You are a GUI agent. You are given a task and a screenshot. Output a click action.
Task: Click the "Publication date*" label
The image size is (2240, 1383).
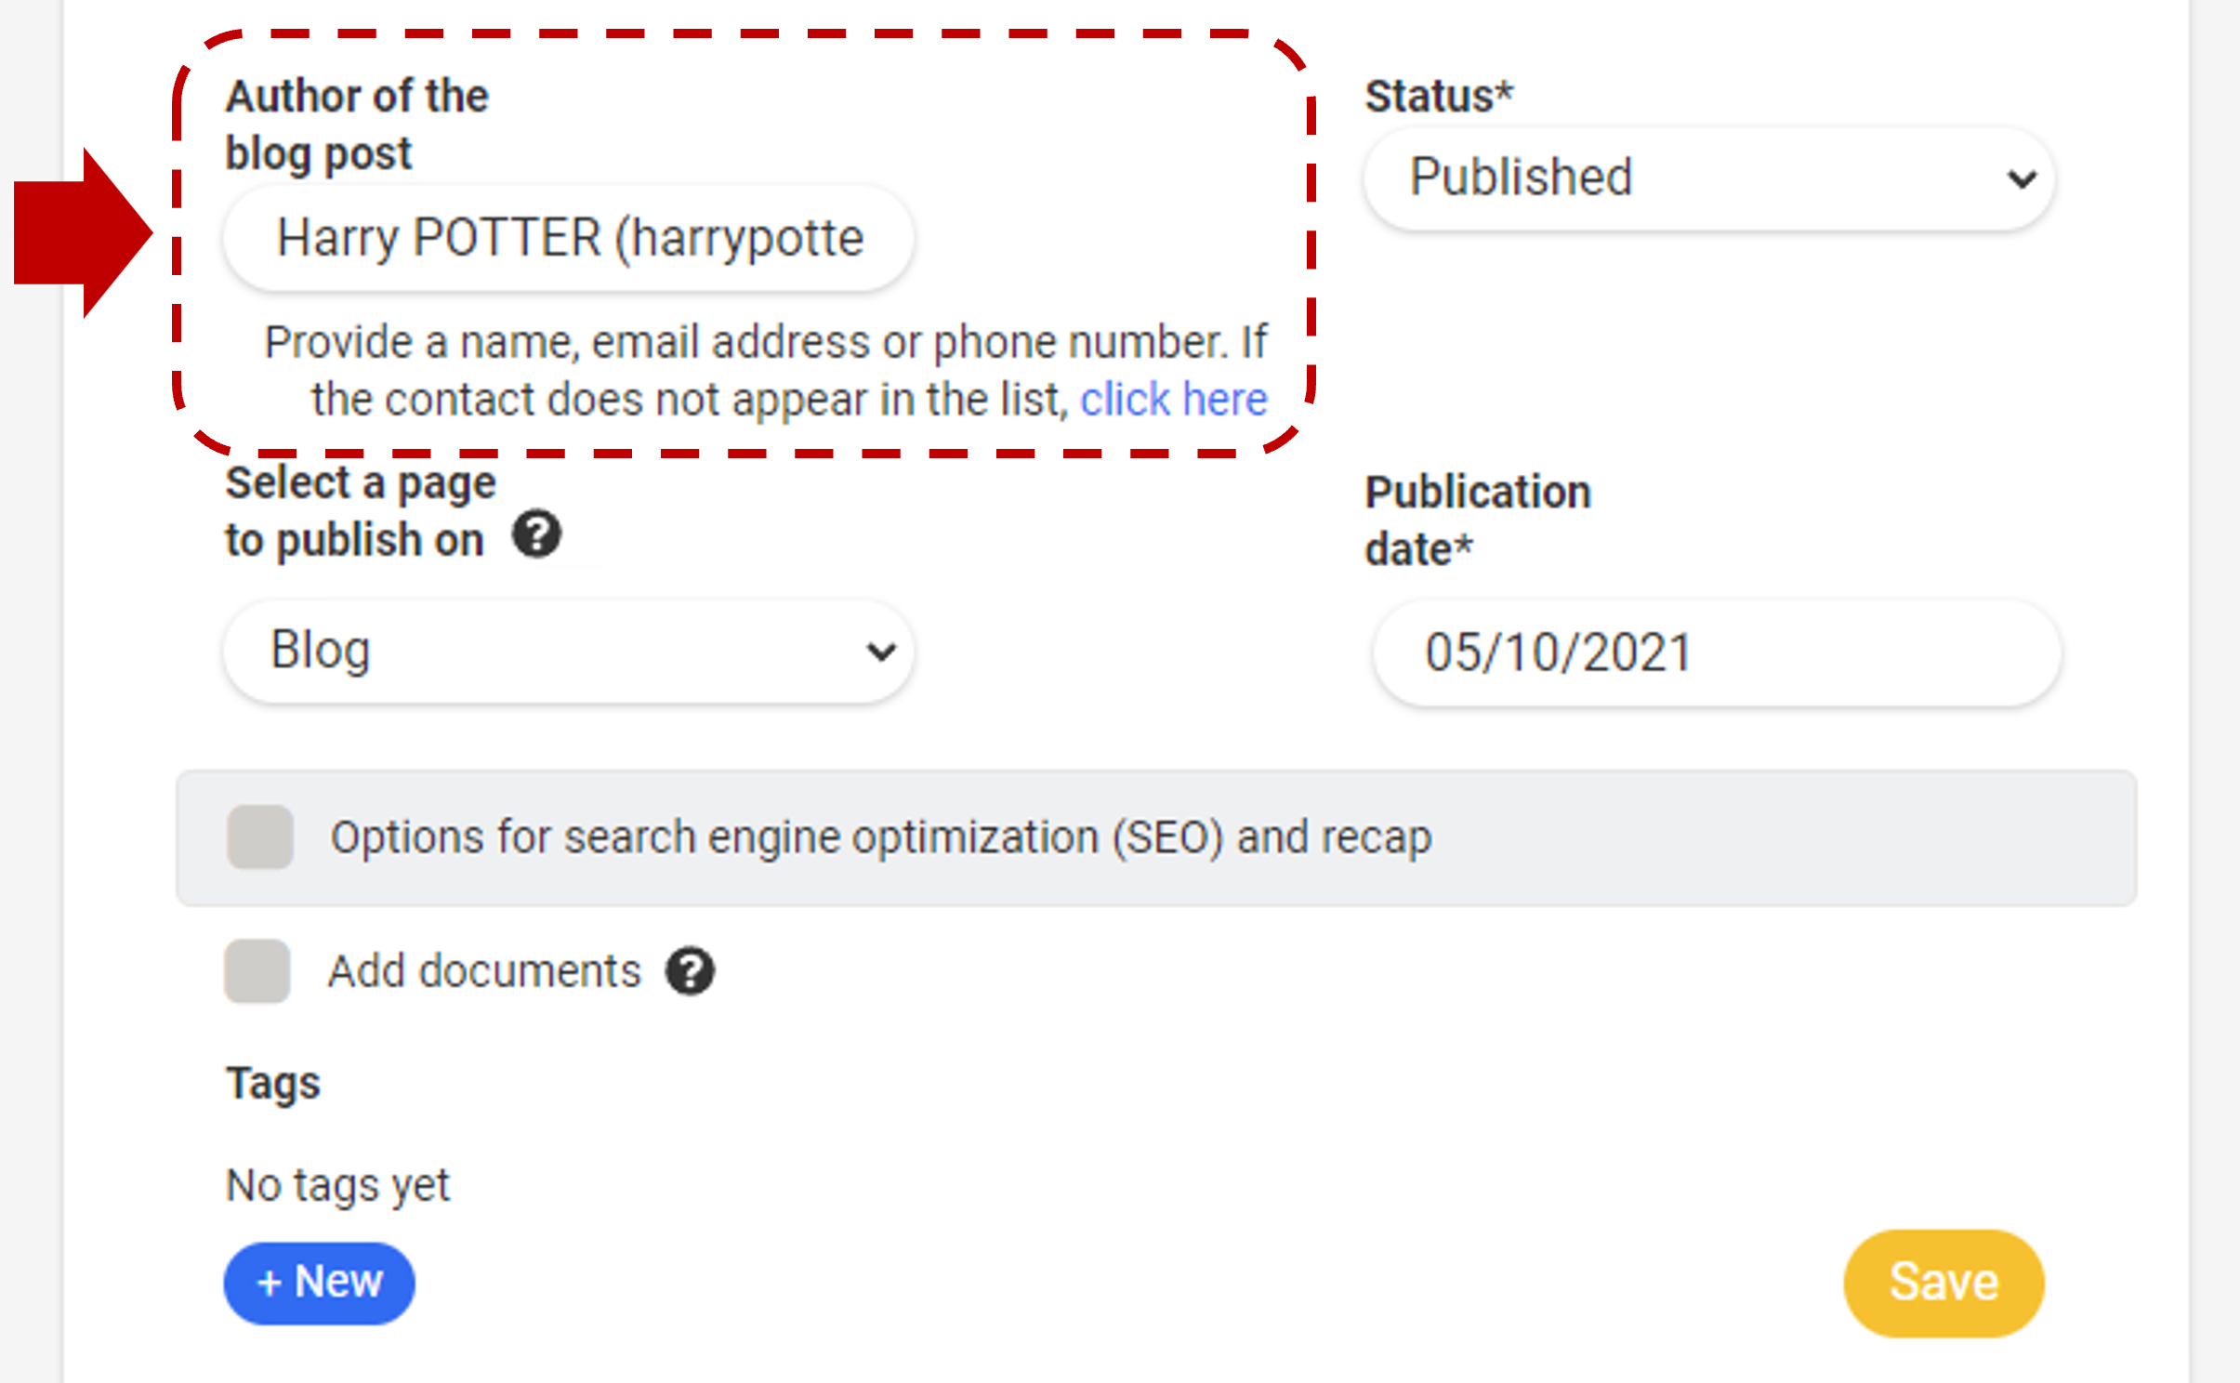1478,520
